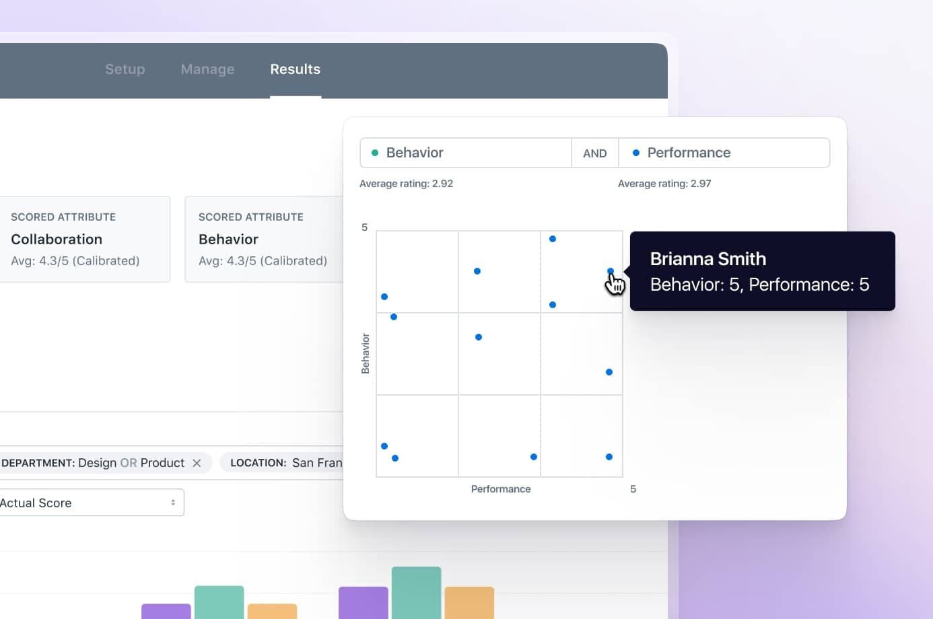The width and height of the screenshot is (933, 619).
Task: Open the Actual Score dropdown
Action: coord(91,503)
